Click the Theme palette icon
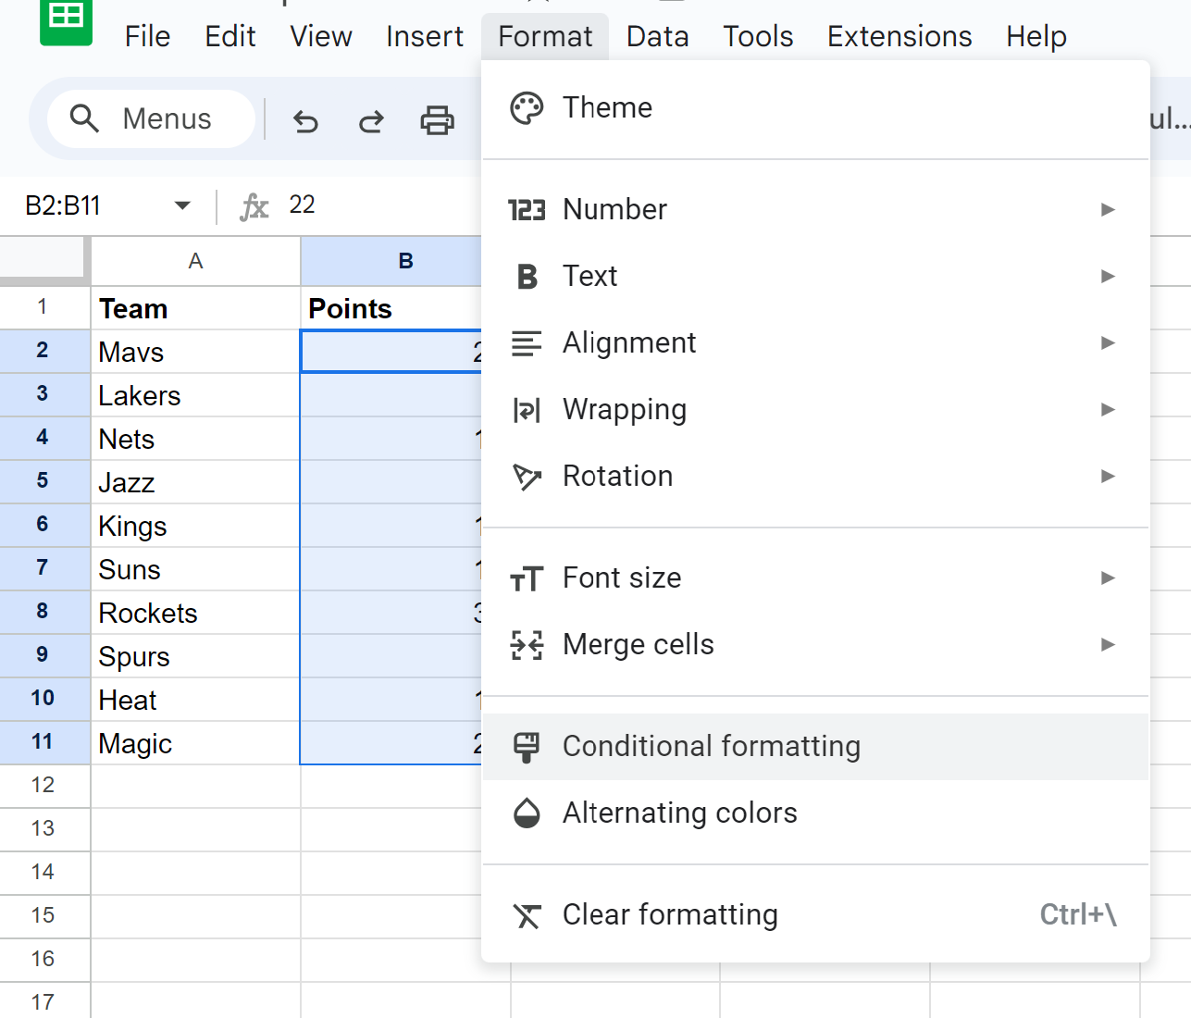 [x=527, y=108]
